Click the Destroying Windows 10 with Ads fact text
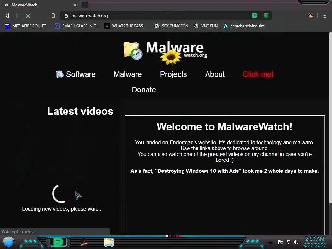Image resolution: width=332 pixels, height=249 pixels. coord(224,171)
